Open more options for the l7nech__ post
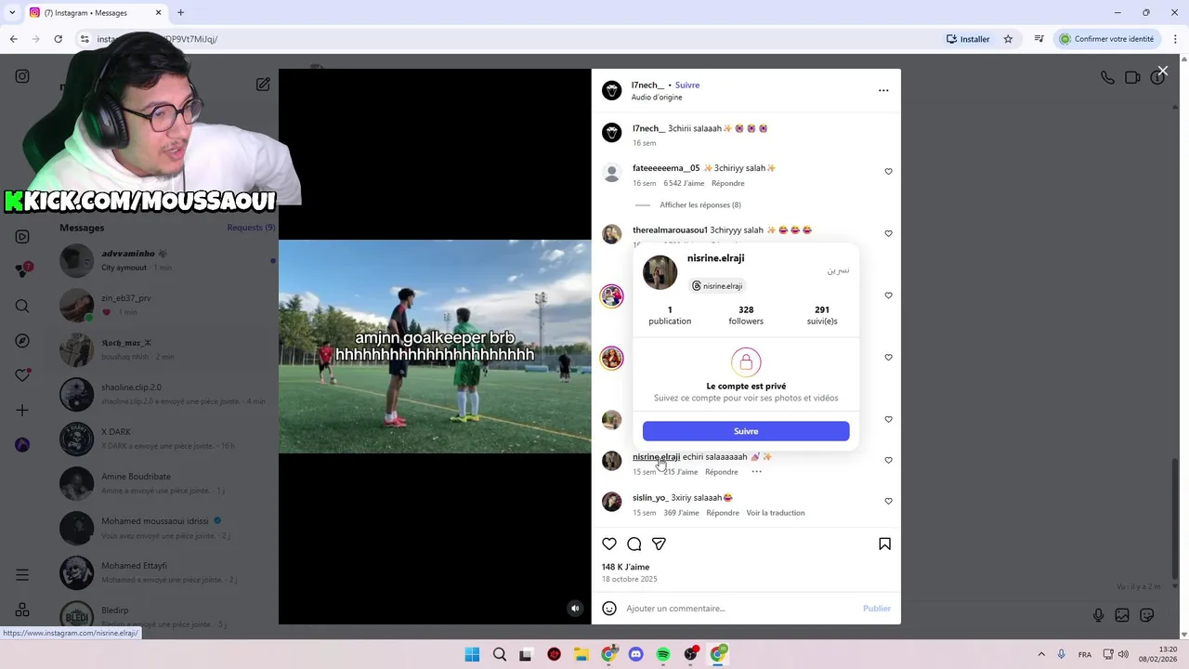The image size is (1189, 669). (883, 90)
